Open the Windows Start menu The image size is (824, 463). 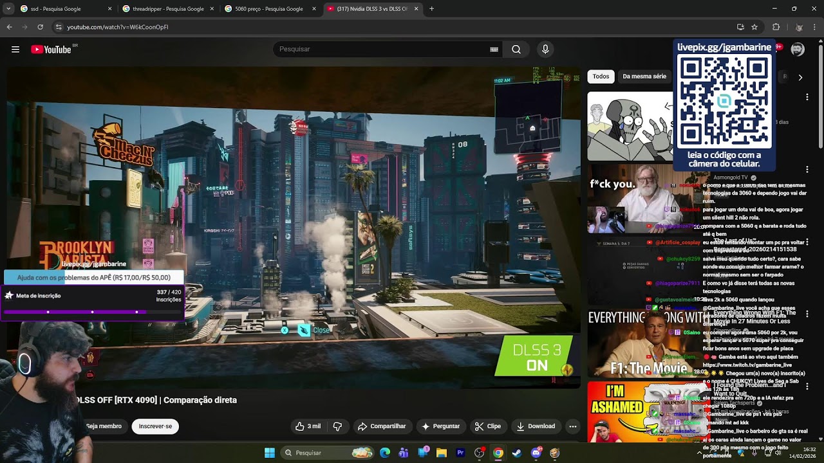[x=270, y=453]
